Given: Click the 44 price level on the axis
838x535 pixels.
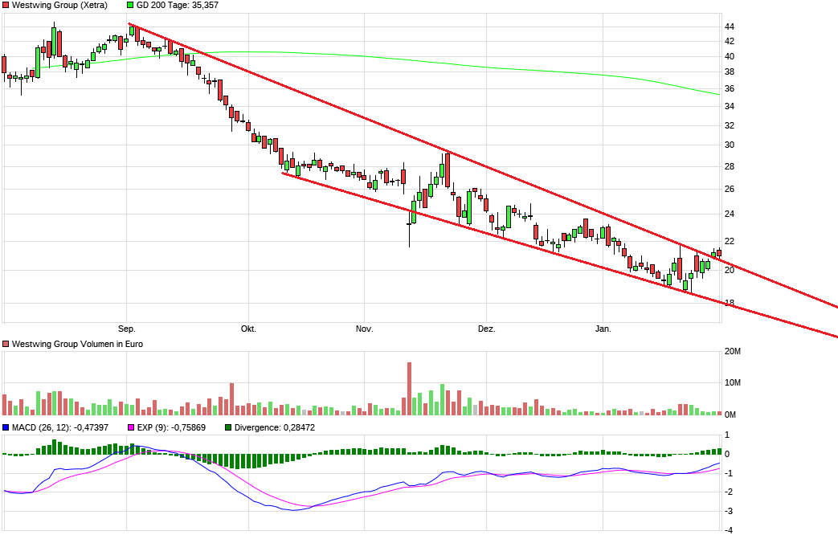Looking at the screenshot, I should (x=730, y=27).
